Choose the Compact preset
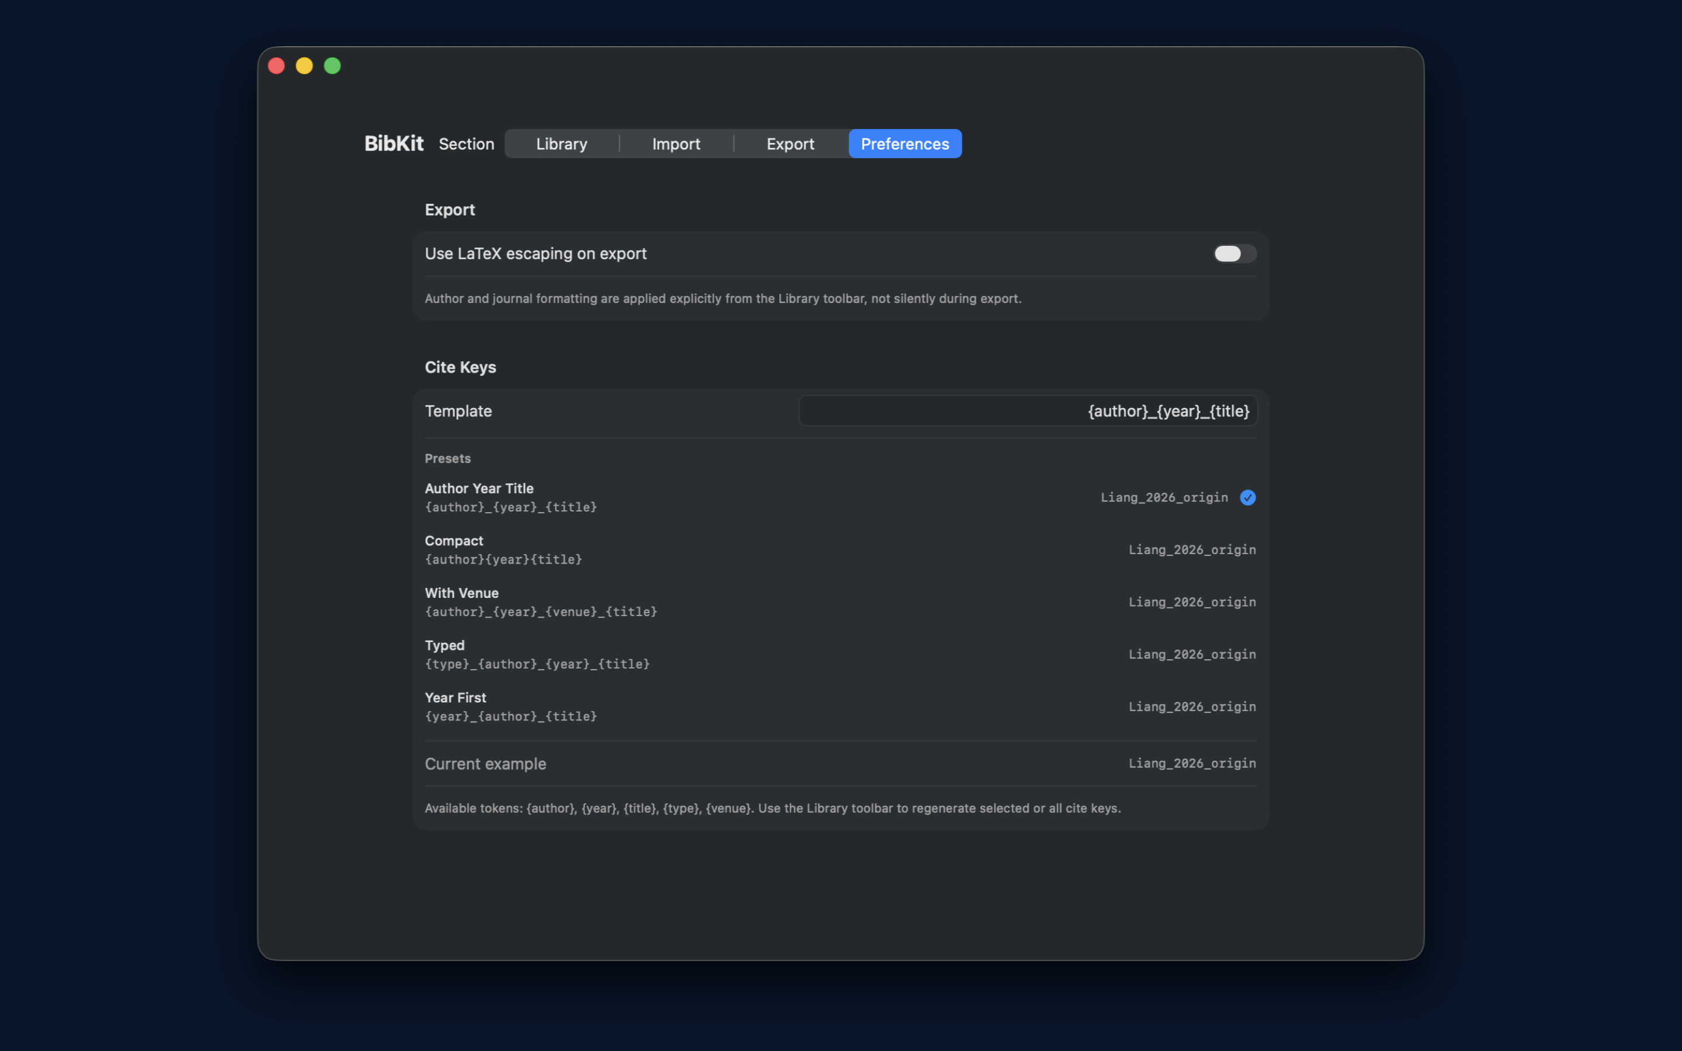1682x1051 pixels. [840, 550]
